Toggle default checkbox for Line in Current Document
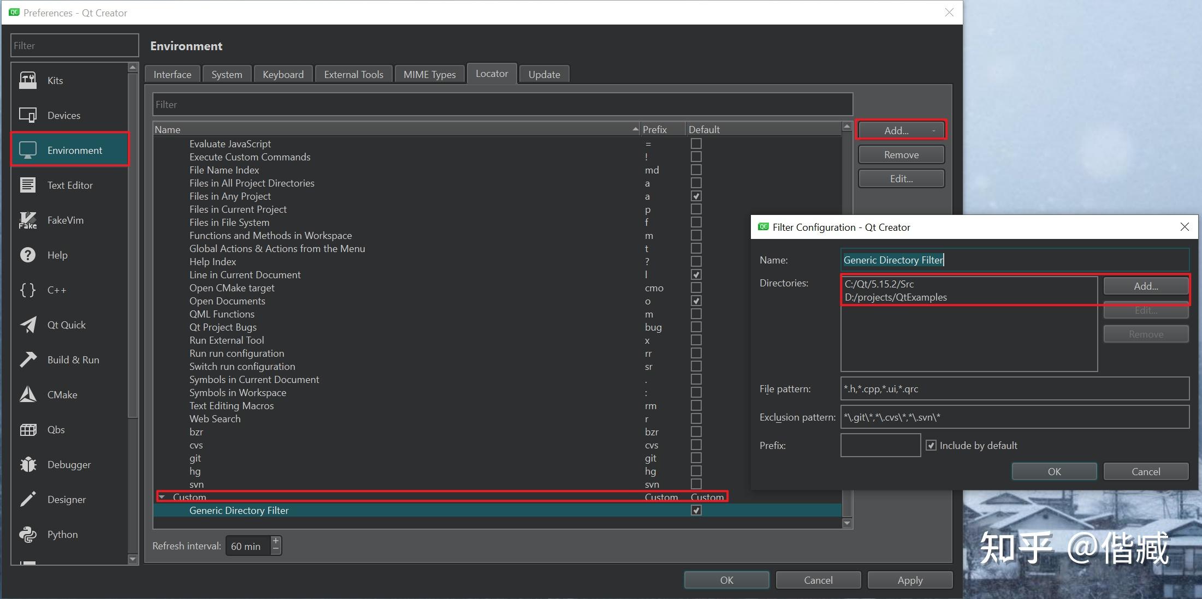1202x599 pixels. point(696,274)
